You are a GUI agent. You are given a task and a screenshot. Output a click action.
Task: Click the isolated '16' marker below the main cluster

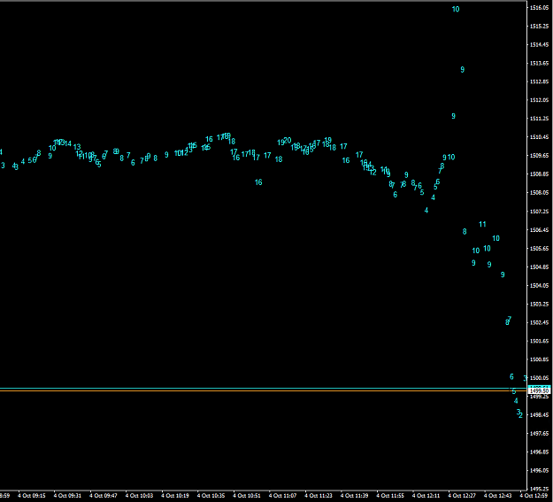(258, 182)
